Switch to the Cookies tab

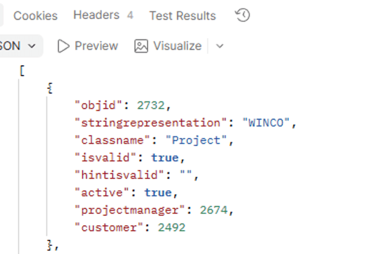click(x=36, y=16)
